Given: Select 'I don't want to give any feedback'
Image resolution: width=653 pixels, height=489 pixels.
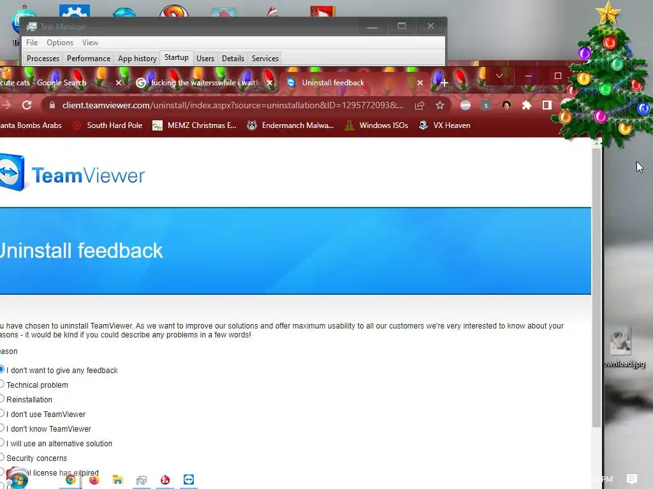Looking at the screenshot, I should pyautogui.click(x=2, y=370).
